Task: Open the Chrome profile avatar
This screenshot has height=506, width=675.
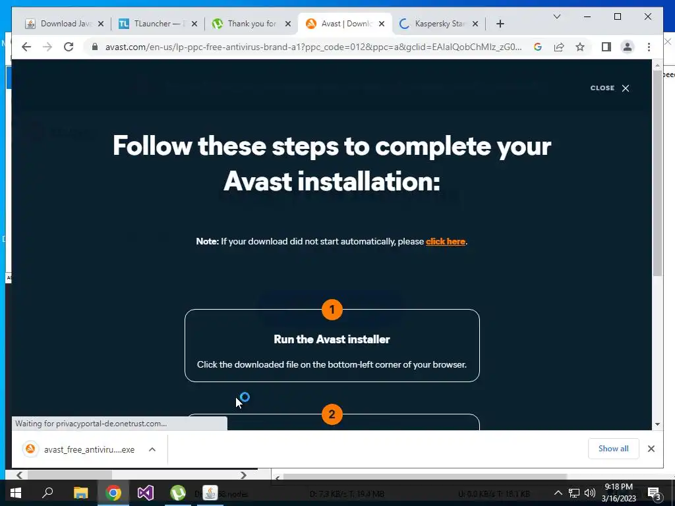Action: point(628,47)
